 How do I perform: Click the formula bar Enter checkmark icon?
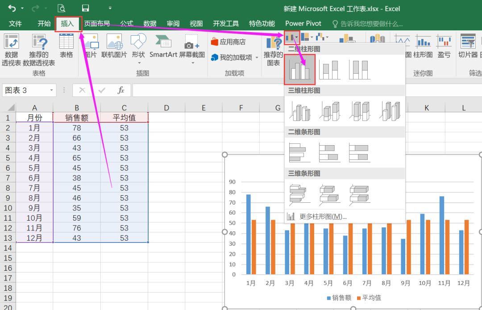click(x=102, y=90)
